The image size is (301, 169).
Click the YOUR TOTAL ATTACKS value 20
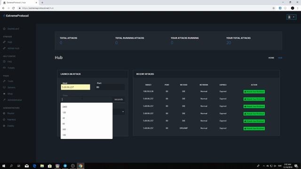(x=229, y=43)
